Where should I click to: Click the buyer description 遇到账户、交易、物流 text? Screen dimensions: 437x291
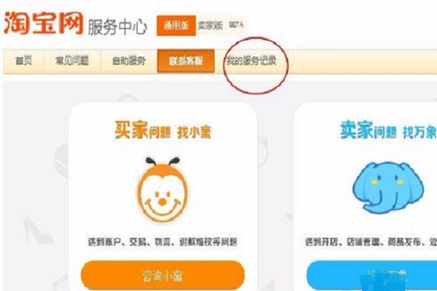(162, 242)
